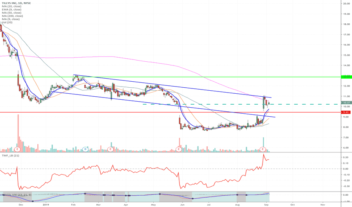Click the red 9.43 price label
The height and width of the screenshot is (207, 352).
(346, 112)
